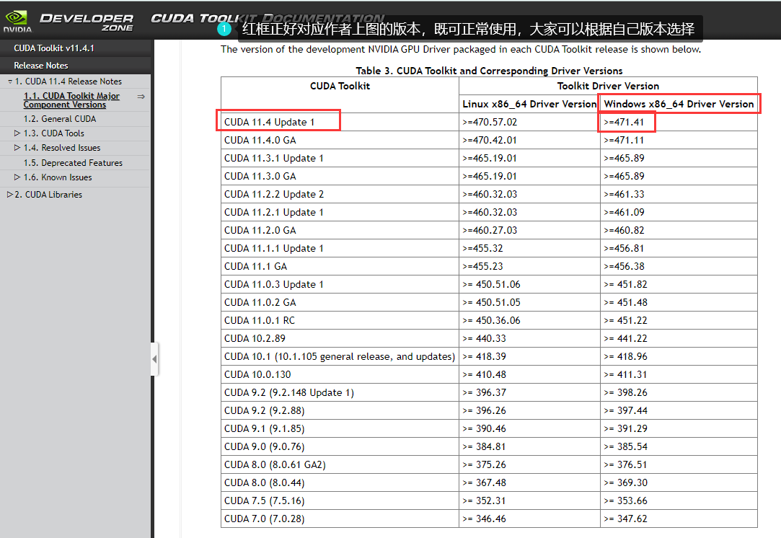Click the CUDA 11.4.0 GA cell

click(340, 140)
